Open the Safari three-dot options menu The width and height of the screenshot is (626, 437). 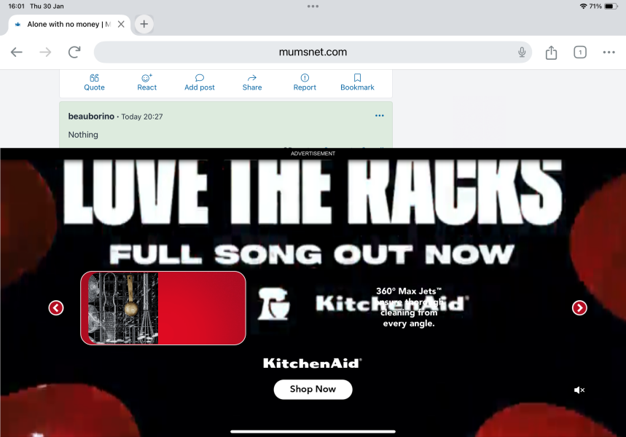click(609, 52)
